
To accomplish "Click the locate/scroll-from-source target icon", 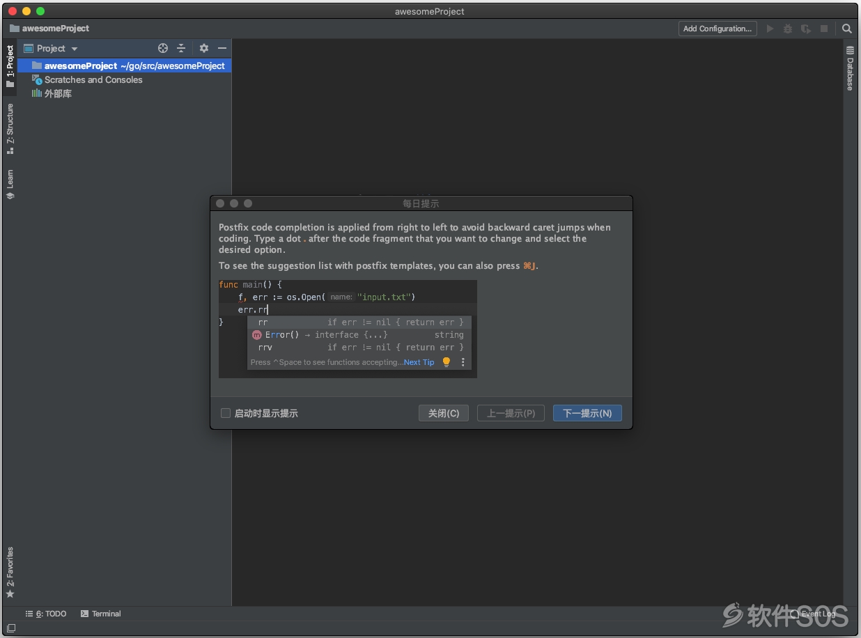I will pyautogui.click(x=163, y=48).
